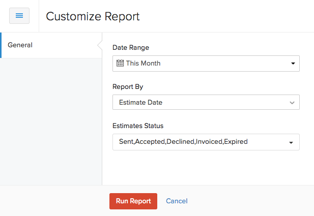Click the calendar icon in Date Range
This screenshot has width=314, height=216.
120,64
